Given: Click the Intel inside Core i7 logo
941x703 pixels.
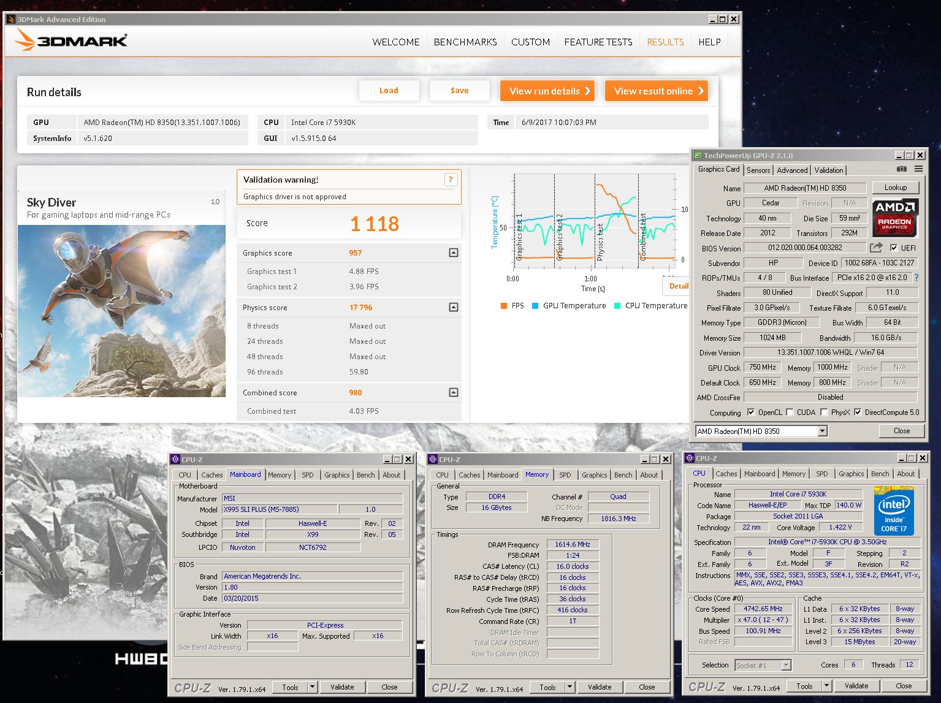Looking at the screenshot, I should pos(894,512).
